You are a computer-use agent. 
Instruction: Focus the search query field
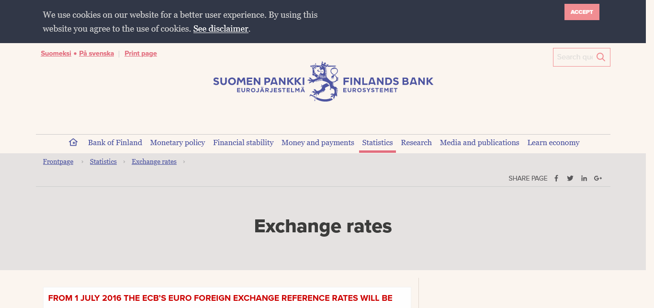[574, 57]
